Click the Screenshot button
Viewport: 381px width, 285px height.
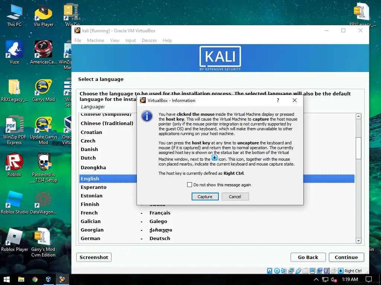94,258
